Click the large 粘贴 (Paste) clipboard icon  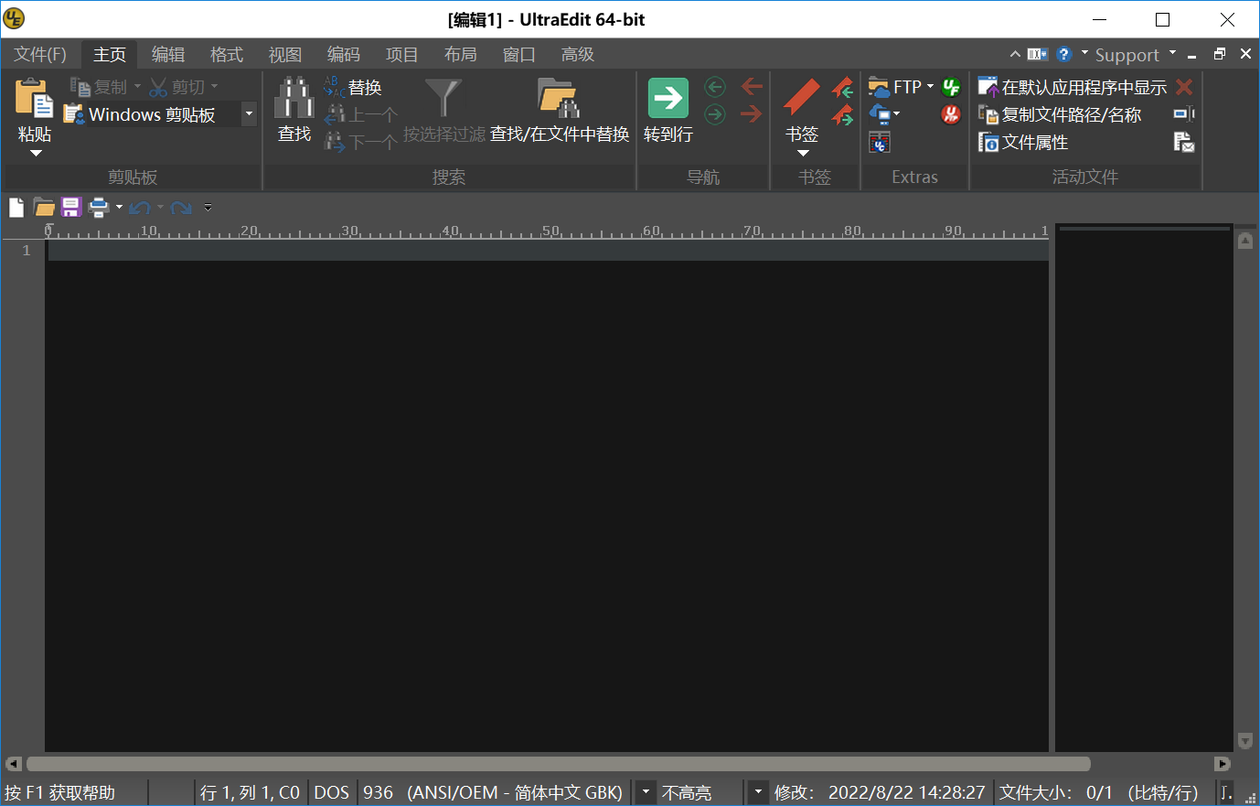click(x=35, y=99)
